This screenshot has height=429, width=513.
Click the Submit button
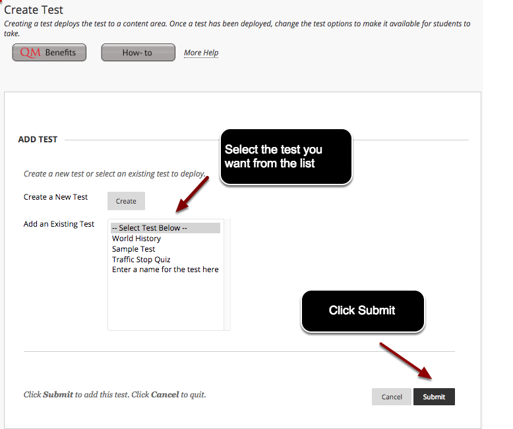(434, 397)
